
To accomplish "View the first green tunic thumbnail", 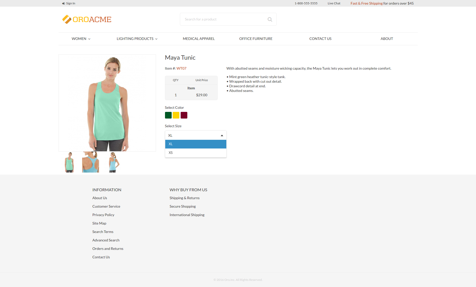I will click(69, 162).
